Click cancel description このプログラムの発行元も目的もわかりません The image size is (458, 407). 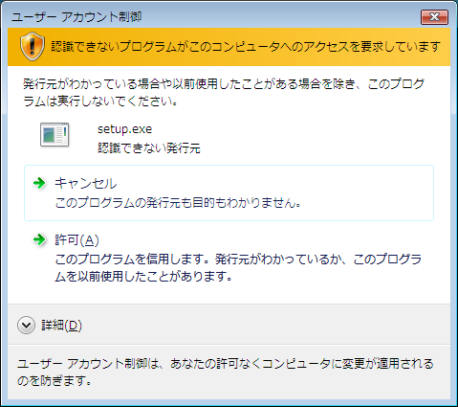coord(178,203)
